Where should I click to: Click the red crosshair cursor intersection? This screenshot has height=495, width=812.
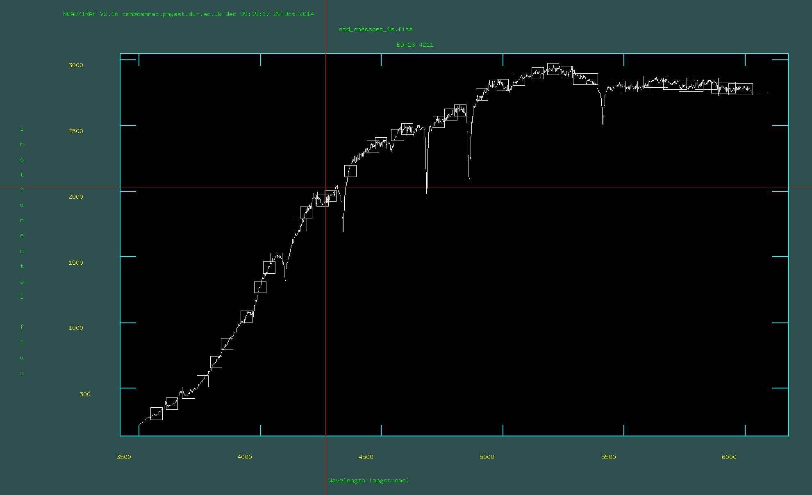[x=326, y=187]
